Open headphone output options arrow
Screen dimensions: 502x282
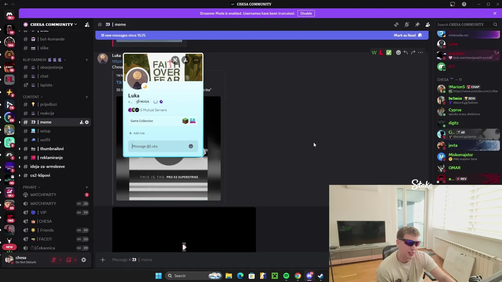tap(75, 260)
